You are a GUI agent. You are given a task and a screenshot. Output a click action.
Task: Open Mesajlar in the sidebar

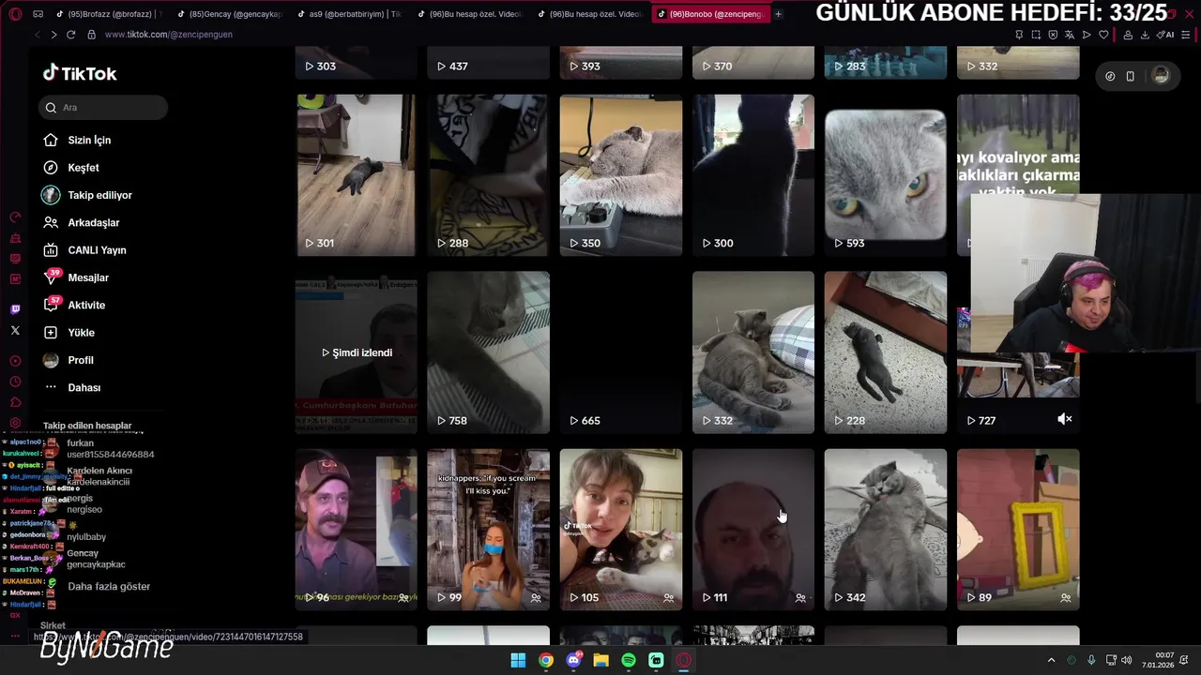(x=88, y=277)
